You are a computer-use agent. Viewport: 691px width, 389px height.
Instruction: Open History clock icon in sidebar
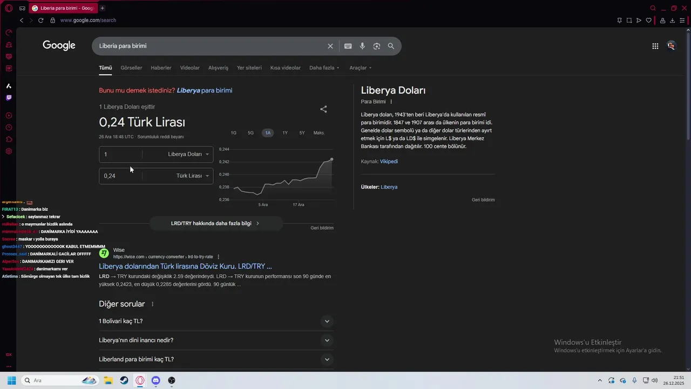click(x=9, y=128)
